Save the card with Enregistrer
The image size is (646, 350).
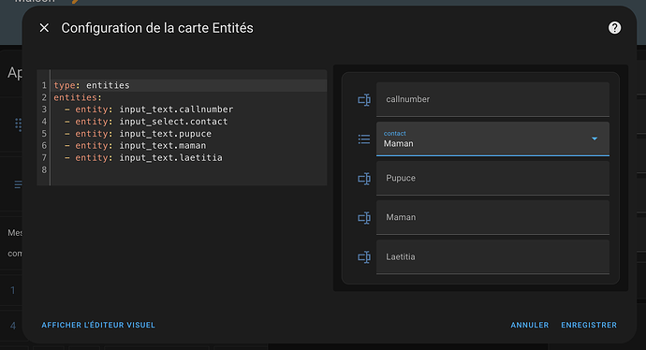tap(589, 325)
